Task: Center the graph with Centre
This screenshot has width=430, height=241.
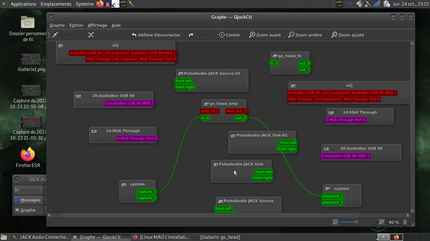Action: coord(229,35)
